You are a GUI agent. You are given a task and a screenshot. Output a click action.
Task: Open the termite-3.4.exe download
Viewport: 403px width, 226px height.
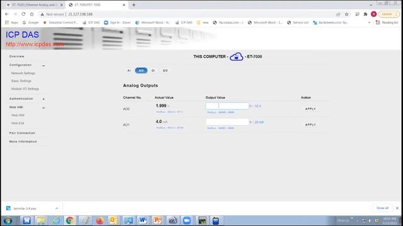point(25,208)
